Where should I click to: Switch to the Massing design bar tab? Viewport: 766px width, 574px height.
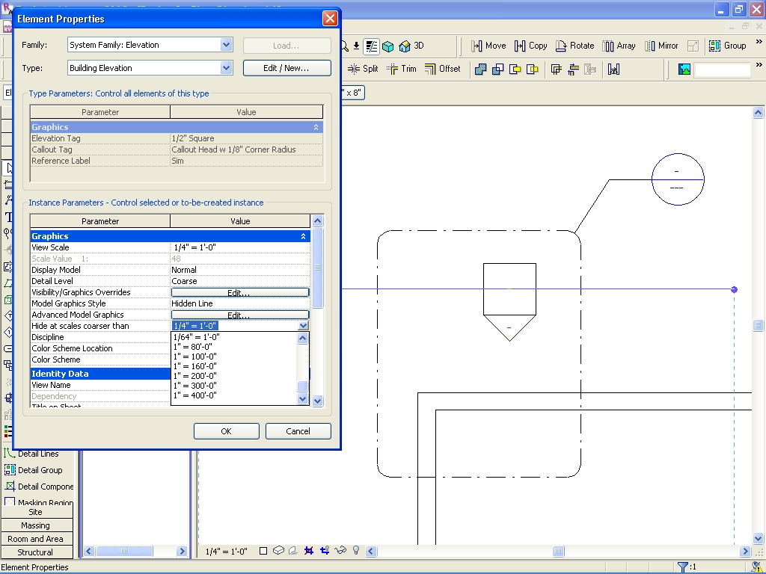(x=36, y=525)
